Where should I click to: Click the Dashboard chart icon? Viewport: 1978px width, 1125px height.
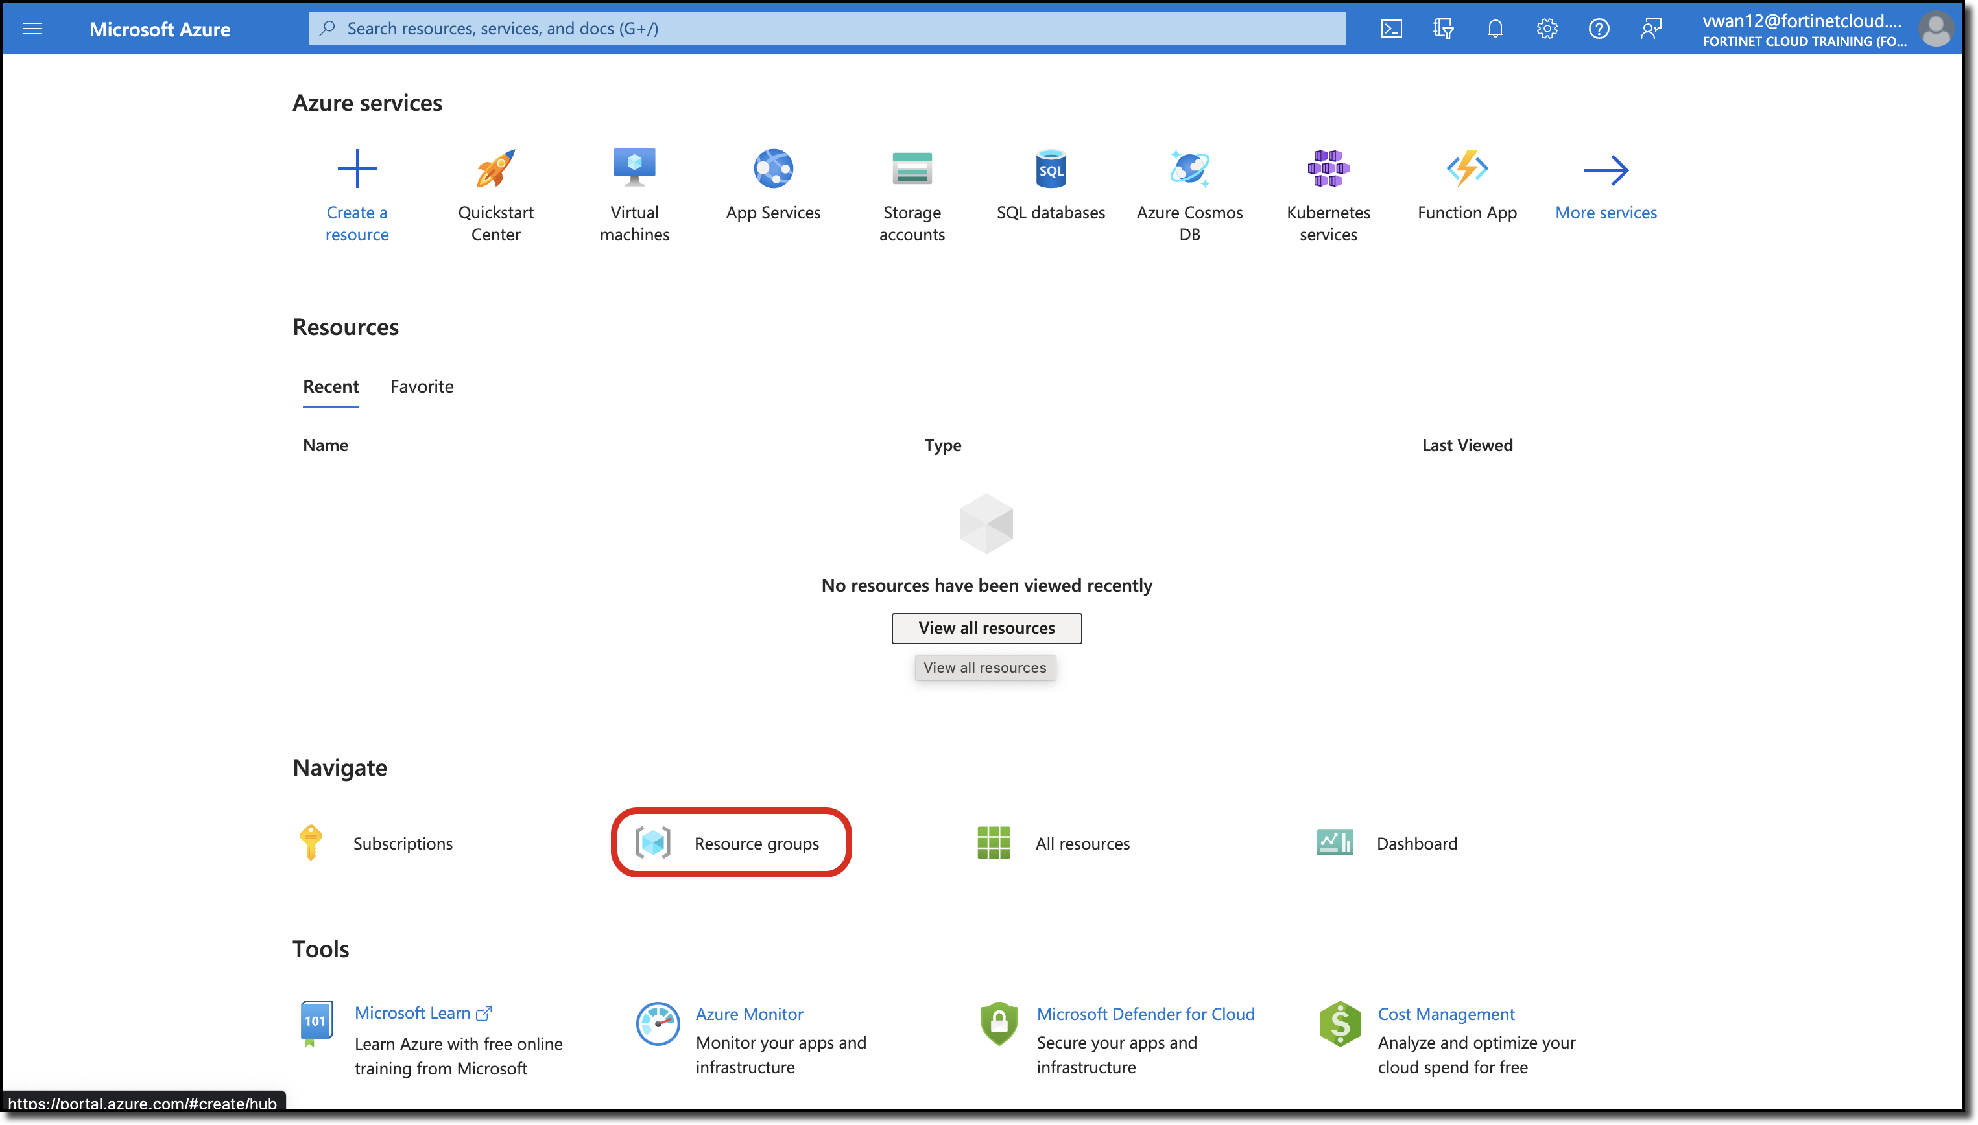[1335, 842]
